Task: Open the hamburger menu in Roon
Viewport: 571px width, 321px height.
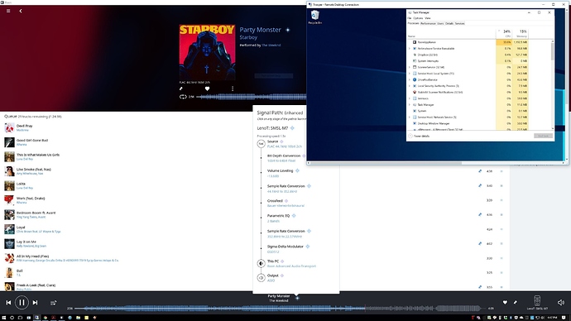Action: coord(8,11)
